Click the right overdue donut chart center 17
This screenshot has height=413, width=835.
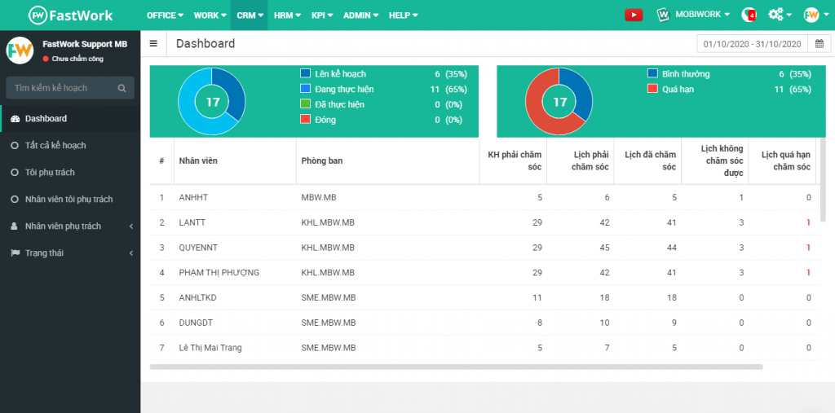point(559,102)
